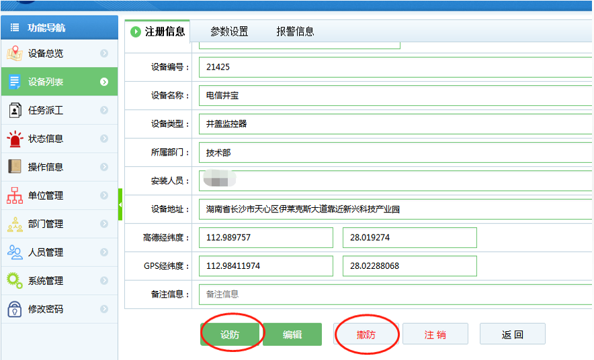594x360 pixels.
Task: Open the 报警信息 tab
Action: click(295, 32)
